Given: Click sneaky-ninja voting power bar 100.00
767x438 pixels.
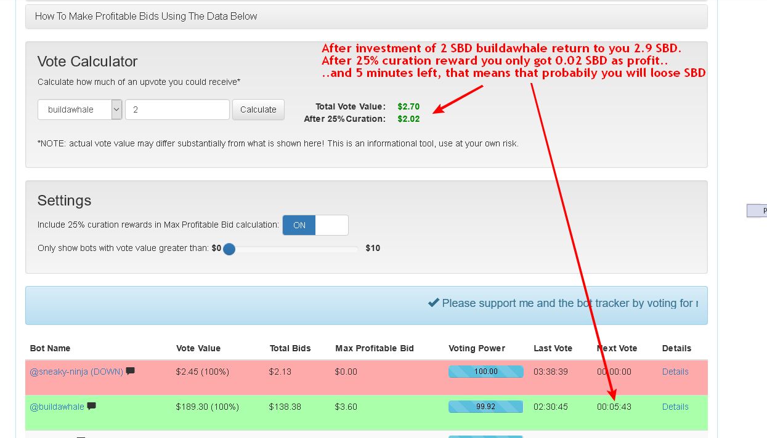Looking at the screenshot, I should (x=485, y=372).
